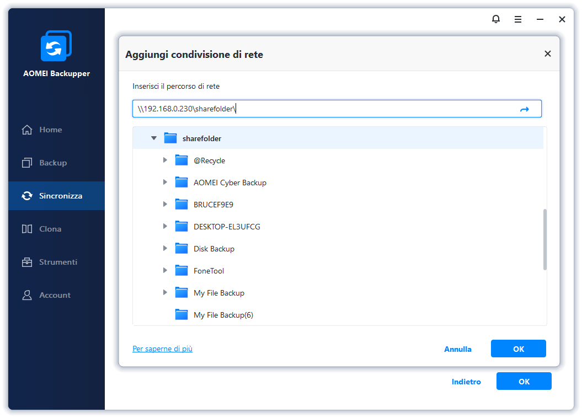Screen dimensions: 582x418
Task: Click the sharefolder folder icon
Action: click(170, 138)
